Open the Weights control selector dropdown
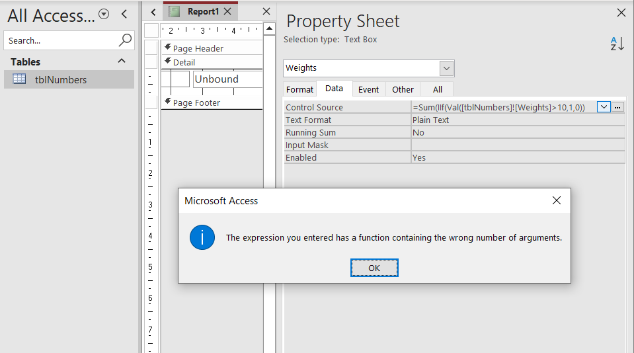 446,68
